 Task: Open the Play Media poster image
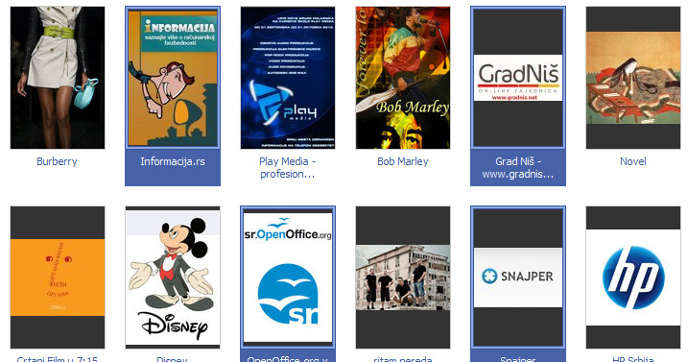pos(288,78)
